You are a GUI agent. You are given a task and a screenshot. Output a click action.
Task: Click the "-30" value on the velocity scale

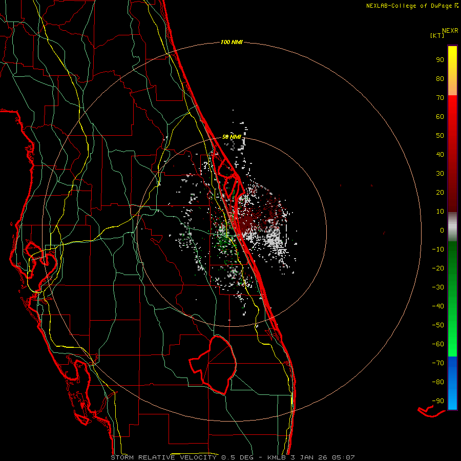click(438, 287)
